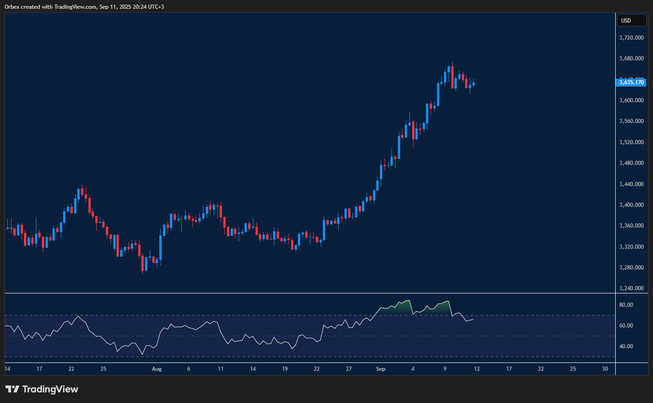This screenshot has width=653, height=403.
Task: Click the current price label 3,635.170
Action: pos(631,82)
